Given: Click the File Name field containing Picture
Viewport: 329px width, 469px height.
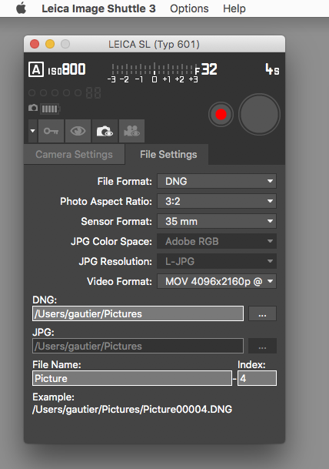Looking at the screenshot, I should pyautogui.click(x=132, y=378).
